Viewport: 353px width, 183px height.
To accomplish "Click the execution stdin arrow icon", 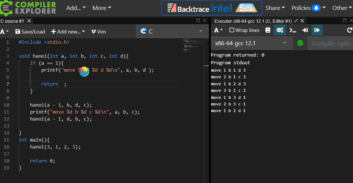I will click(305, 30).
